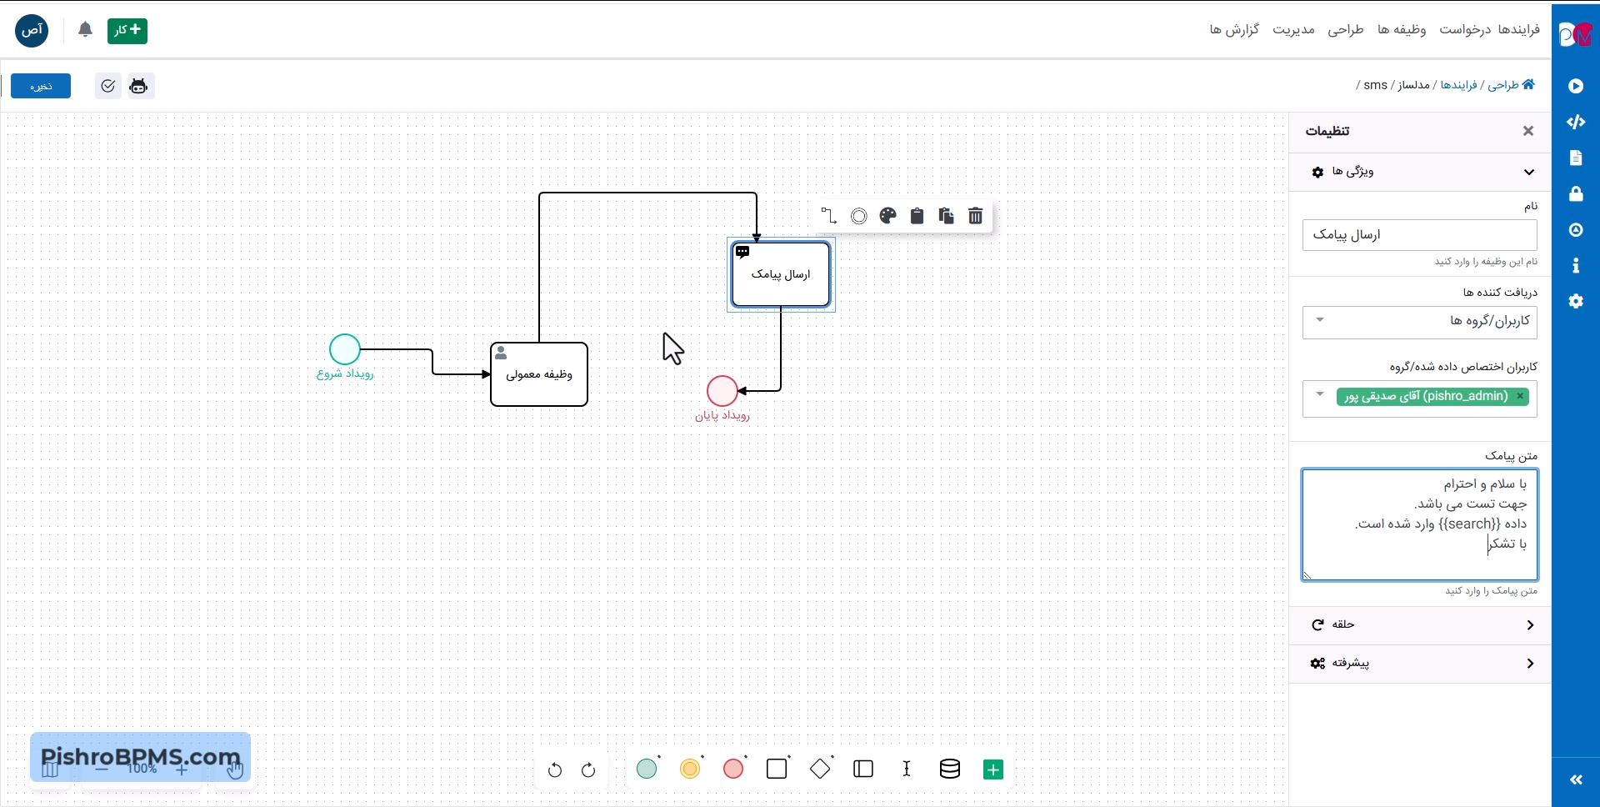Add a red end event circle
This screenshot has width=1600, height=807.
click(x=733, y=769)
